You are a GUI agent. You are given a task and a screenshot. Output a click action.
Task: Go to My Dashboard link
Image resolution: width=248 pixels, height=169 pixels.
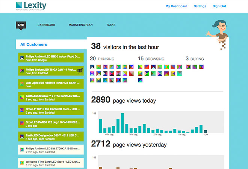pyautogui.click(x=176, y=6)
